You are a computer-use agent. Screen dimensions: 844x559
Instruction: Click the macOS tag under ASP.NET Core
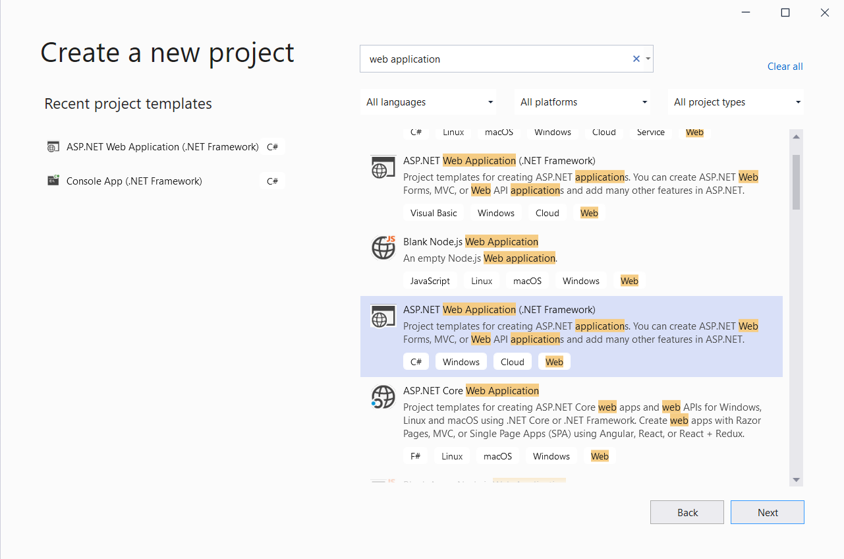coord(497,456)
